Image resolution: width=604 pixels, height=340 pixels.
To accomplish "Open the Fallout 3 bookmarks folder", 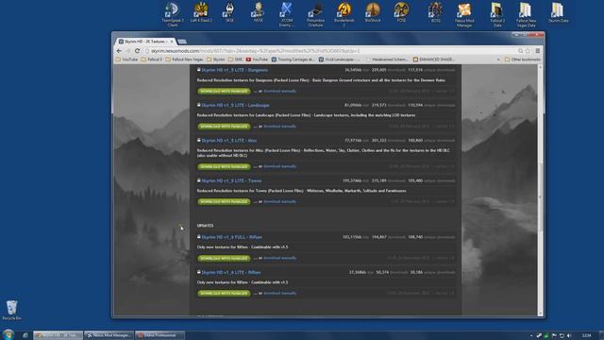I will (152, 59).
